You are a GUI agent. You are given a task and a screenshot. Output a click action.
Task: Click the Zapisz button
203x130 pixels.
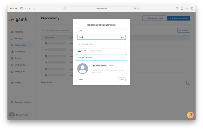122,80
